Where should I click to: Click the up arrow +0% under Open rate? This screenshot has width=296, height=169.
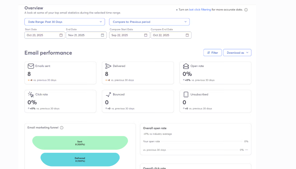186,80
